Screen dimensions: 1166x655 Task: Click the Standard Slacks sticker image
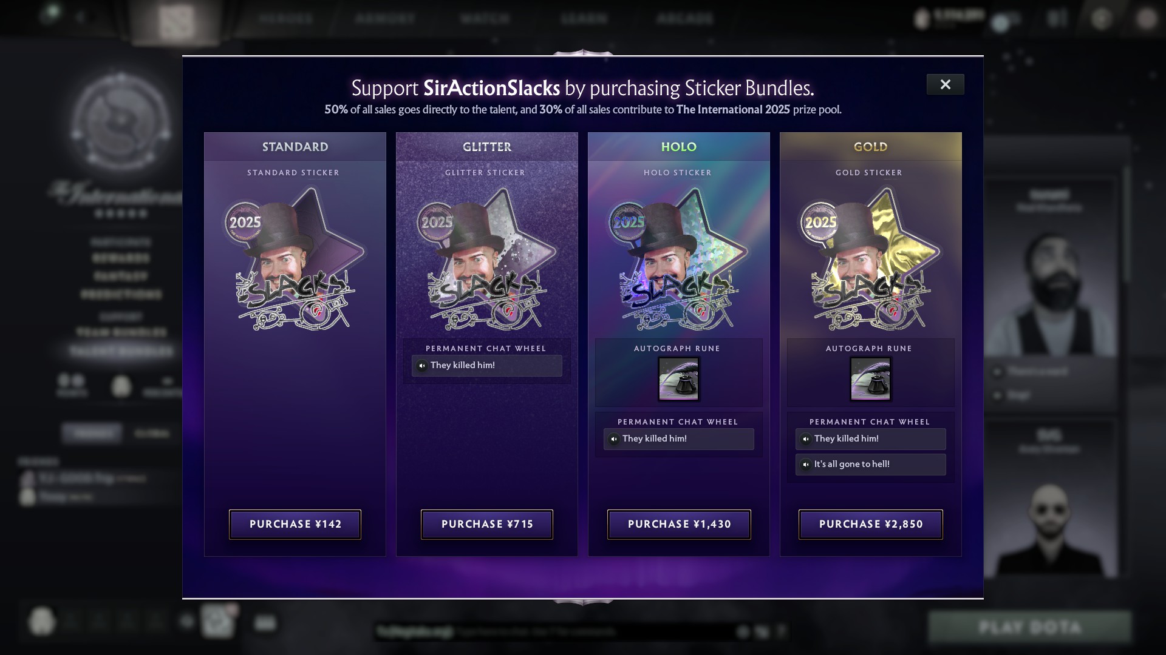[x=295, y=259]
